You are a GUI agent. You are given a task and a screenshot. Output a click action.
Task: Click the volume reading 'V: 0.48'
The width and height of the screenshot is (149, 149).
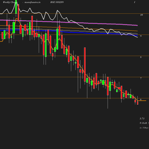(143, 123)
